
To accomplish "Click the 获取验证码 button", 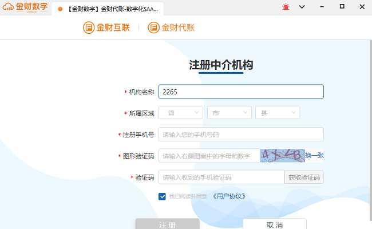I will coord(304,177).
